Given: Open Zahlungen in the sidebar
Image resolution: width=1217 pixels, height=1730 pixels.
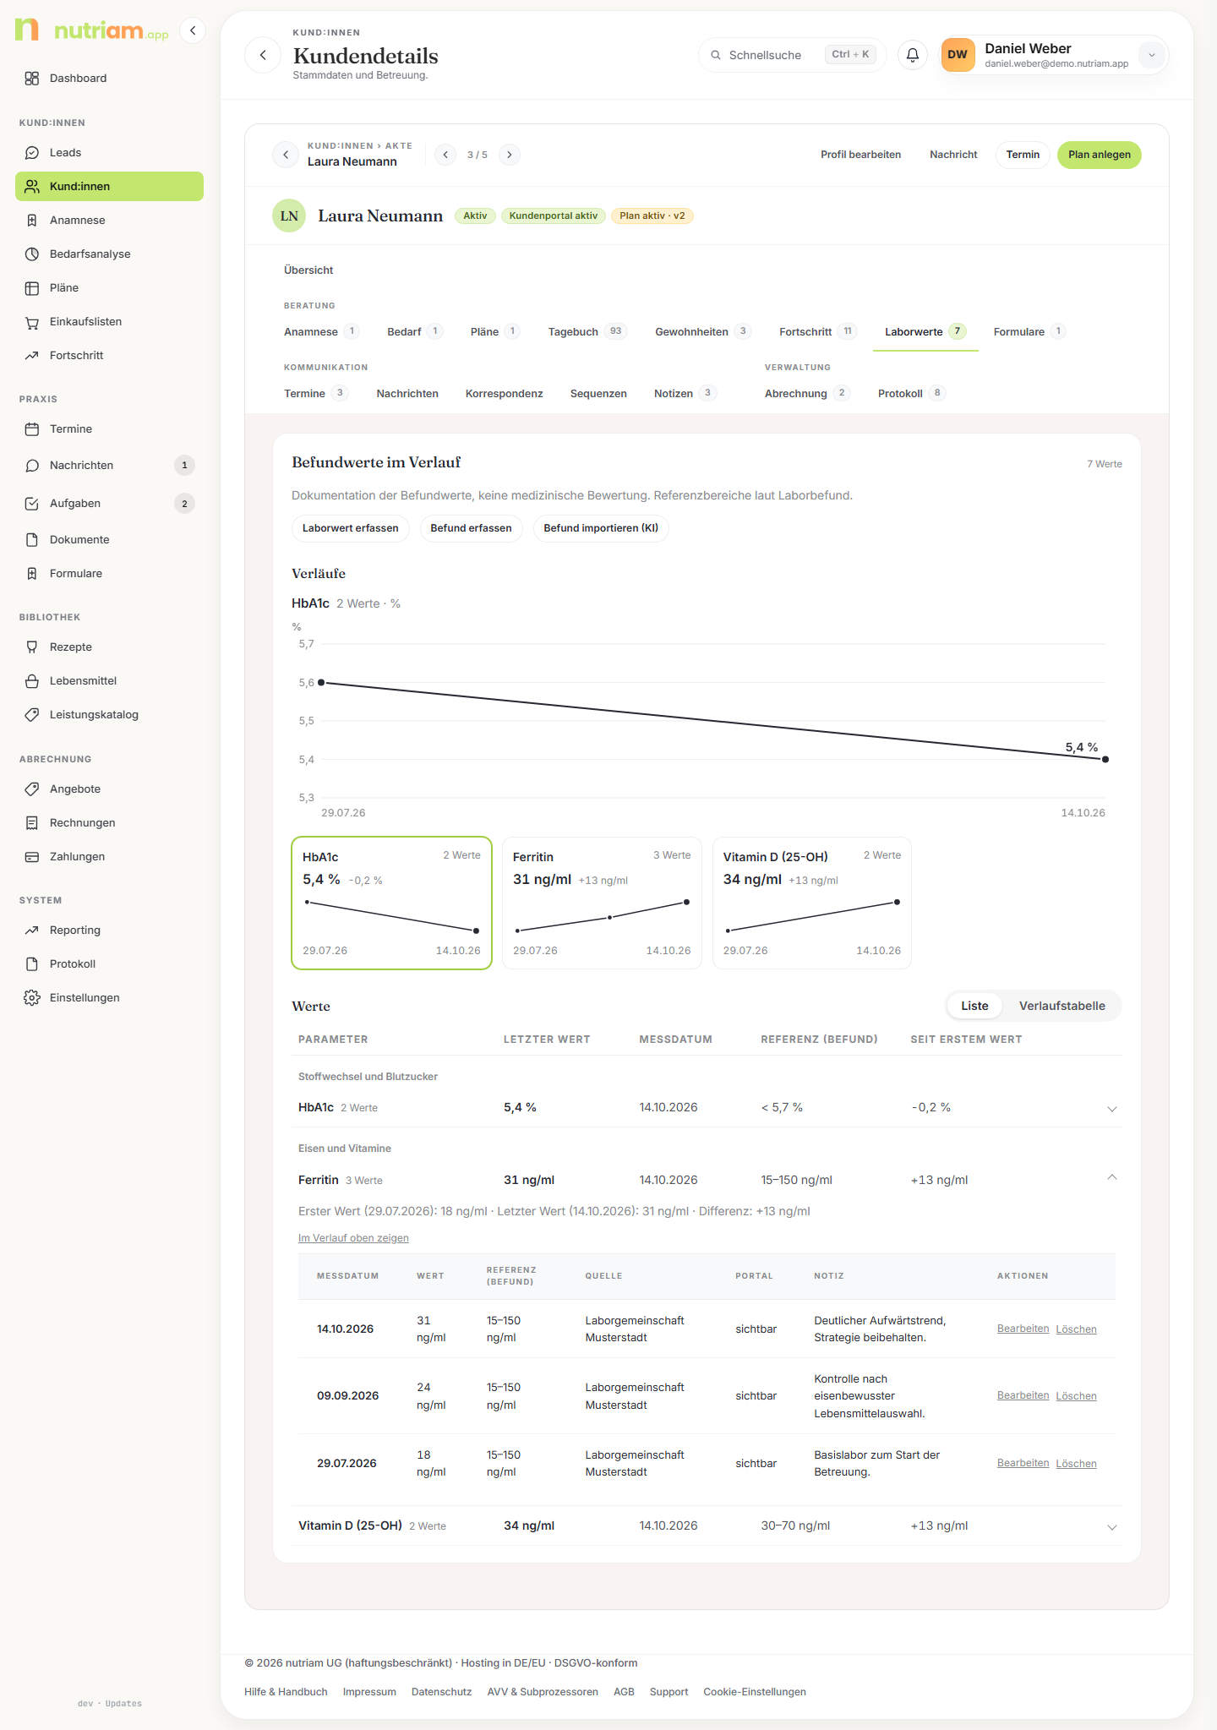Looking at the screenshot, I should pyautogui.click(x=109, y=857).
